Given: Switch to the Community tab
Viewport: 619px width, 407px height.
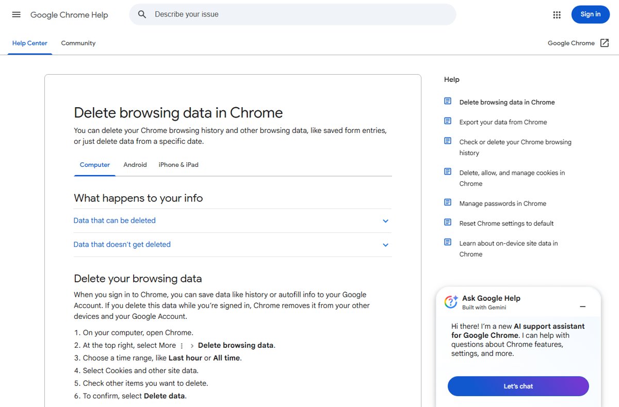Looking at the screenshot, I should [x=78, y=43].
